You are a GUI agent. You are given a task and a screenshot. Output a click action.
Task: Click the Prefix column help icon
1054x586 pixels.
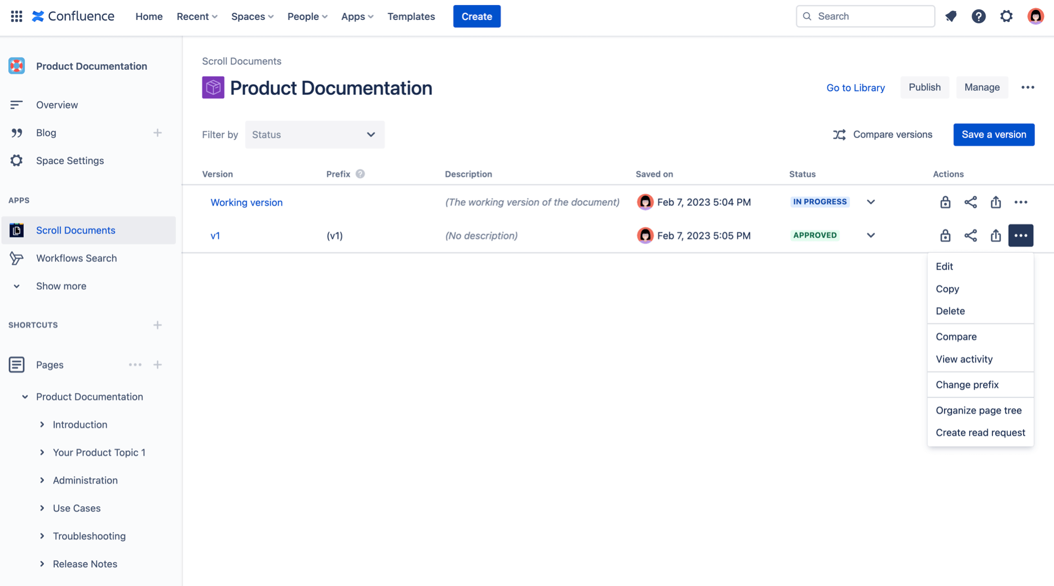360,174
